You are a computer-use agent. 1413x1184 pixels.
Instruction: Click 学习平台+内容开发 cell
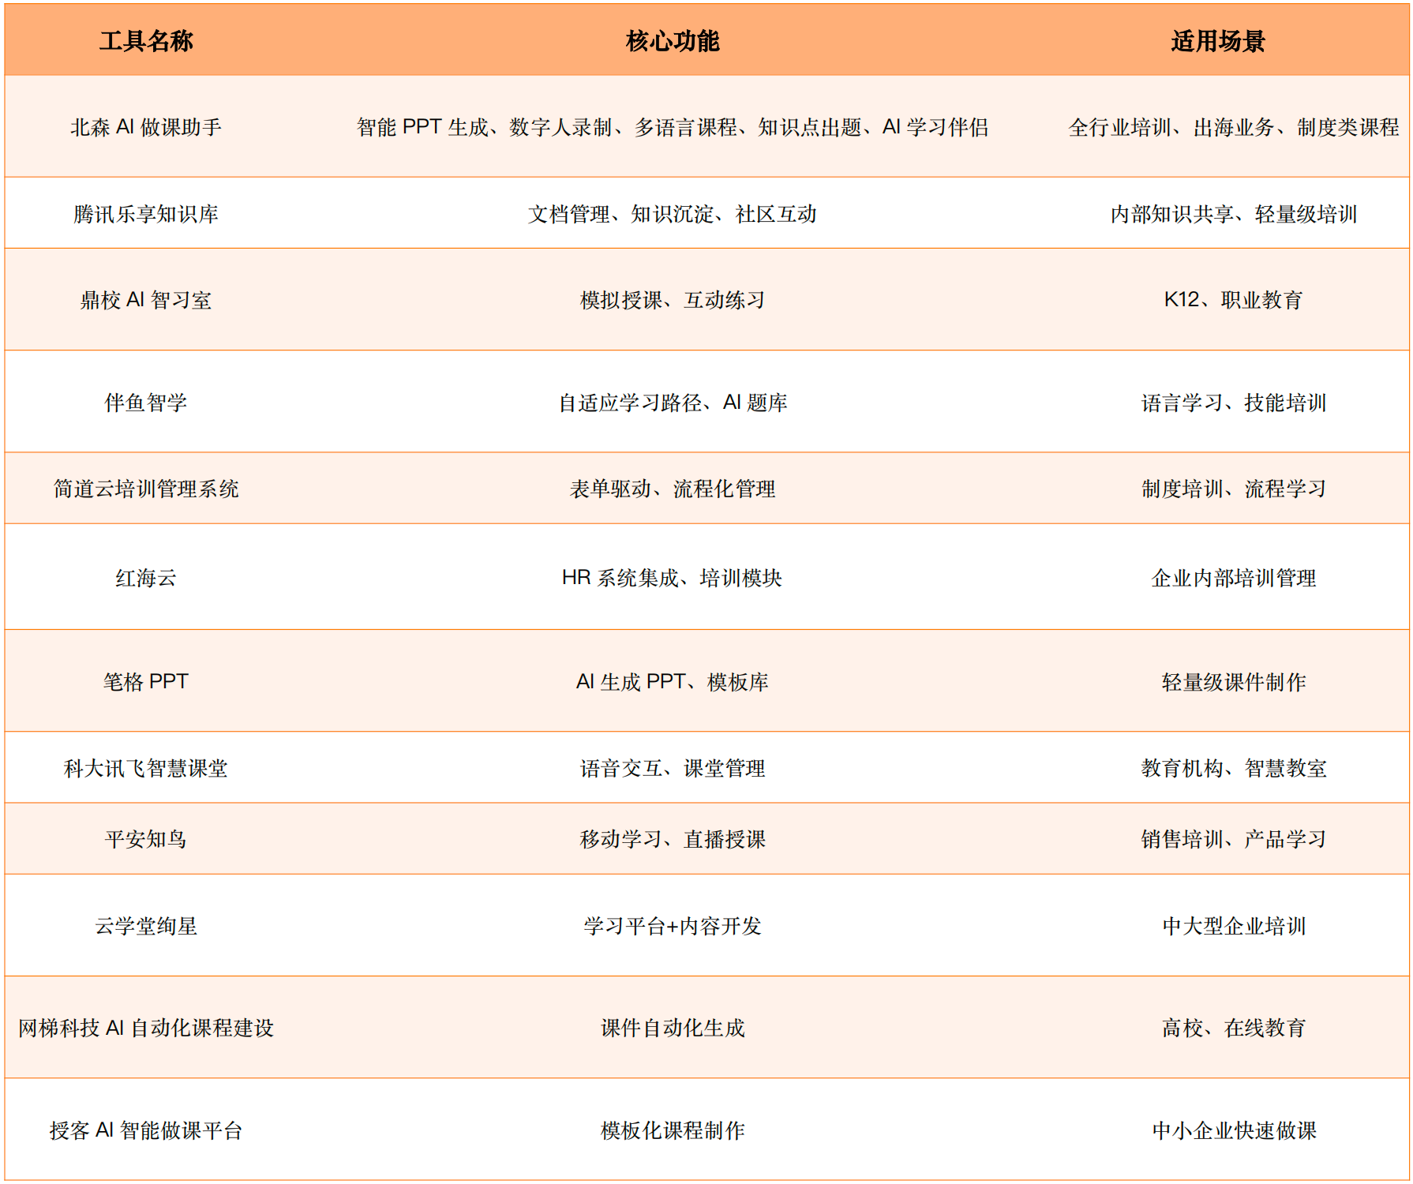[672, 926]
